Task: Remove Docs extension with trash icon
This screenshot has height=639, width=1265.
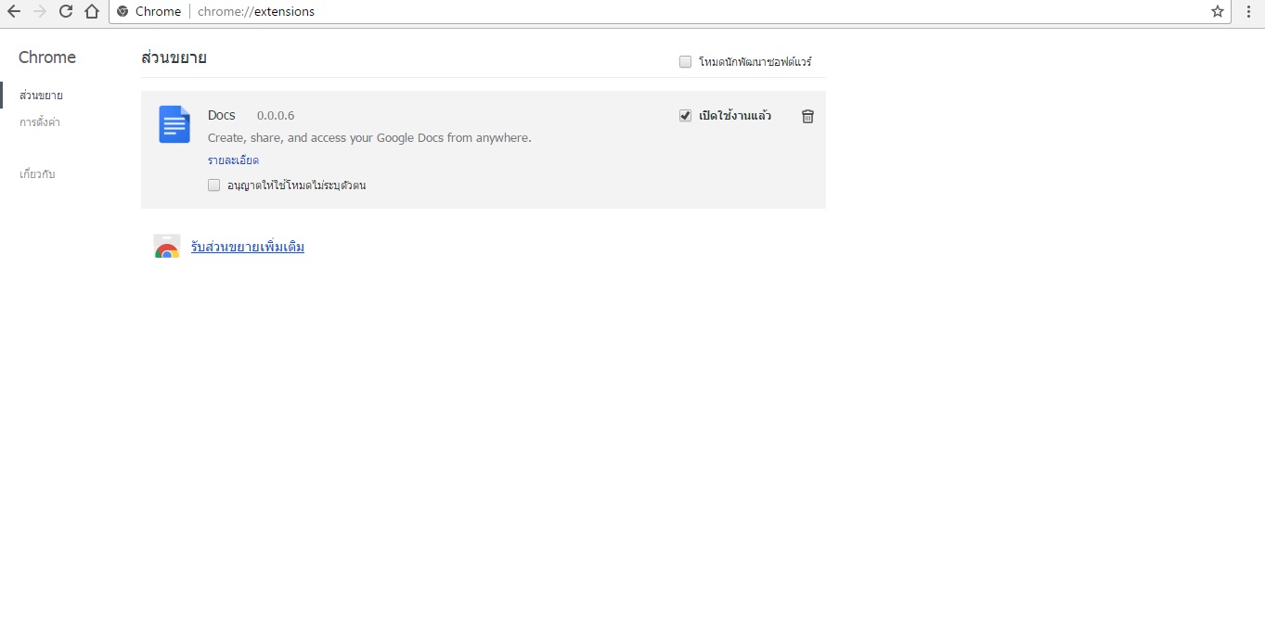Action: click(x=807, y=116)
